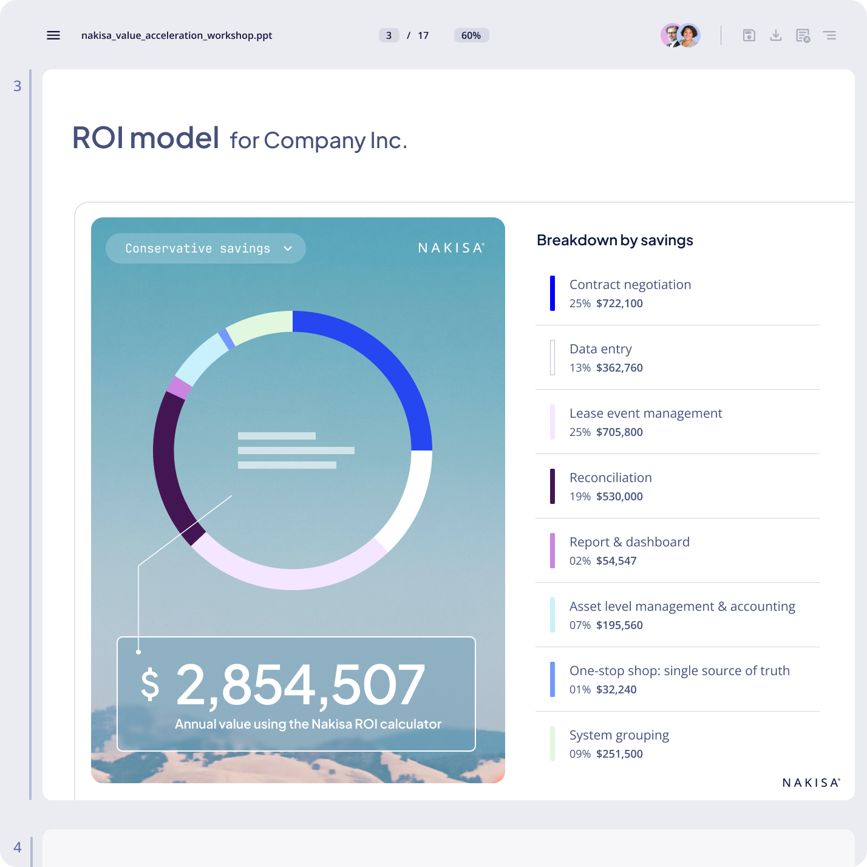Click the save presentation icon
Screen dimensions: 867x867
(x=749, y=35)
